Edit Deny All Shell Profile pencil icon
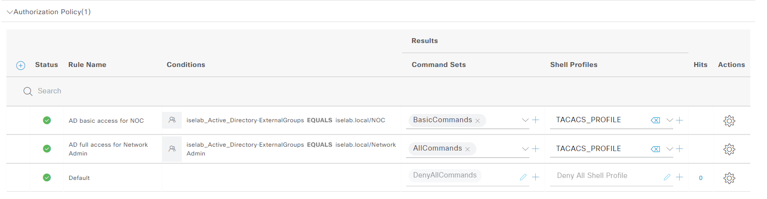 [667, 177]
